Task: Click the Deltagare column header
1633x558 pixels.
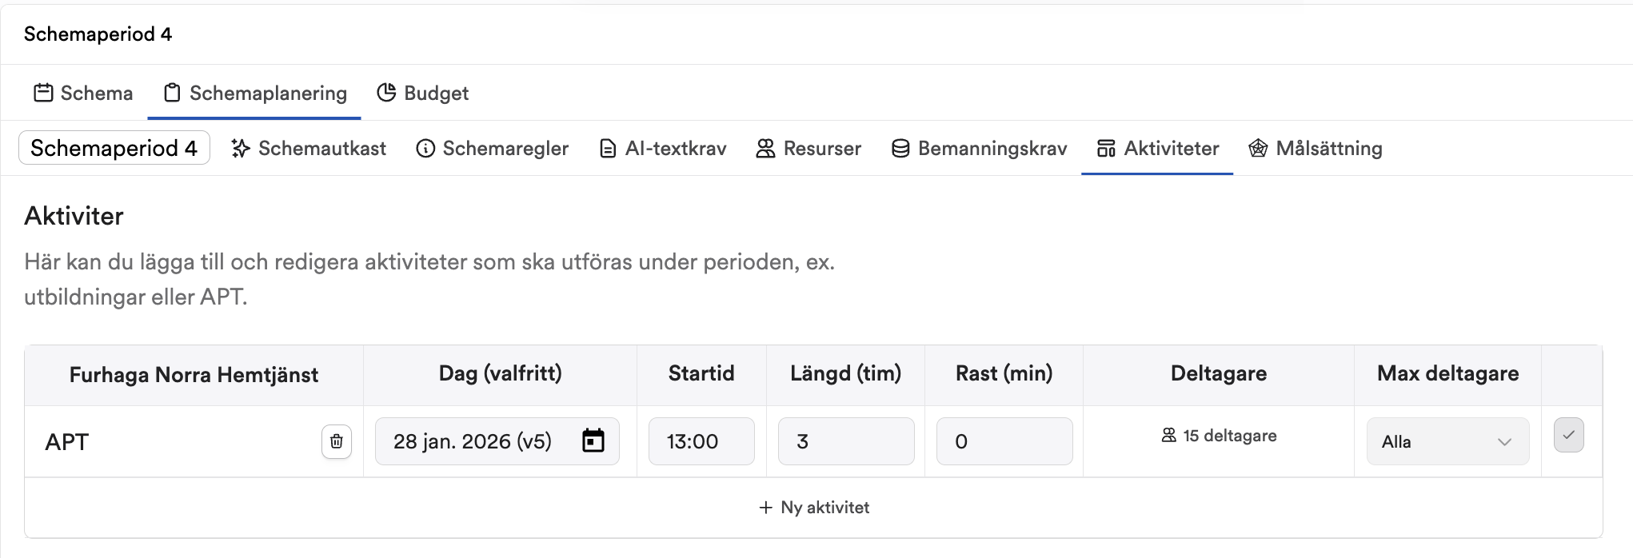Action: 1219,373
